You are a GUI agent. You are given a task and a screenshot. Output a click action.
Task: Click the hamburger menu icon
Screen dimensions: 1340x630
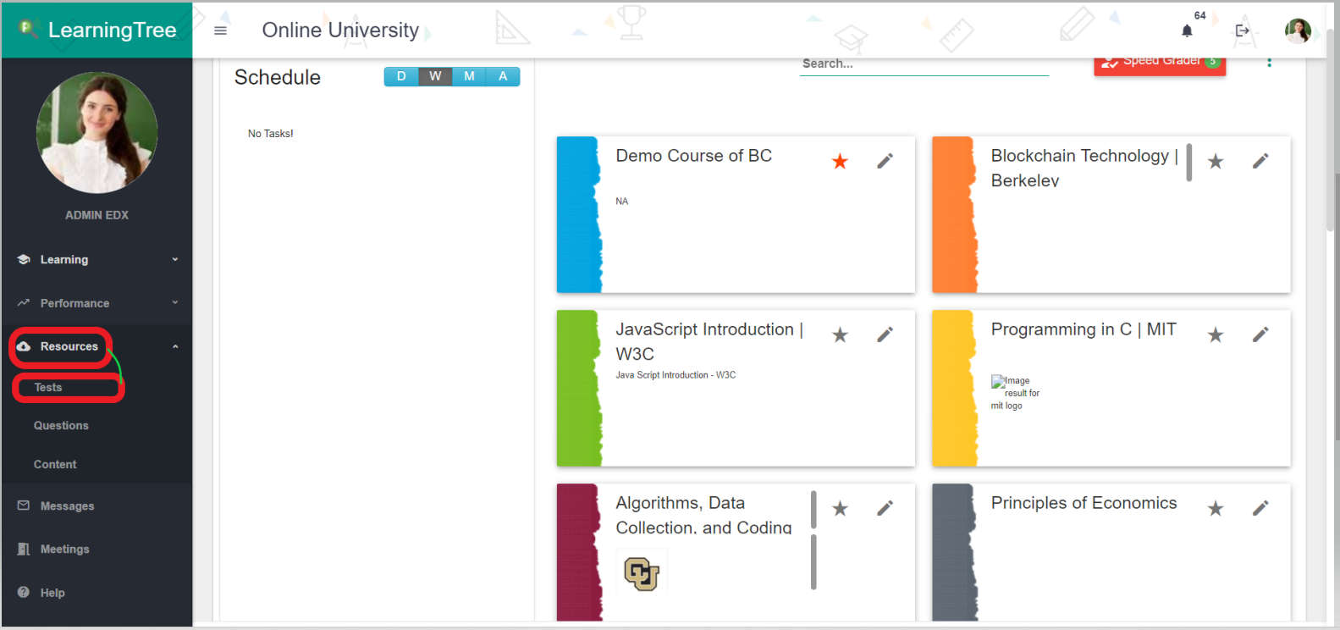point(220,30)
